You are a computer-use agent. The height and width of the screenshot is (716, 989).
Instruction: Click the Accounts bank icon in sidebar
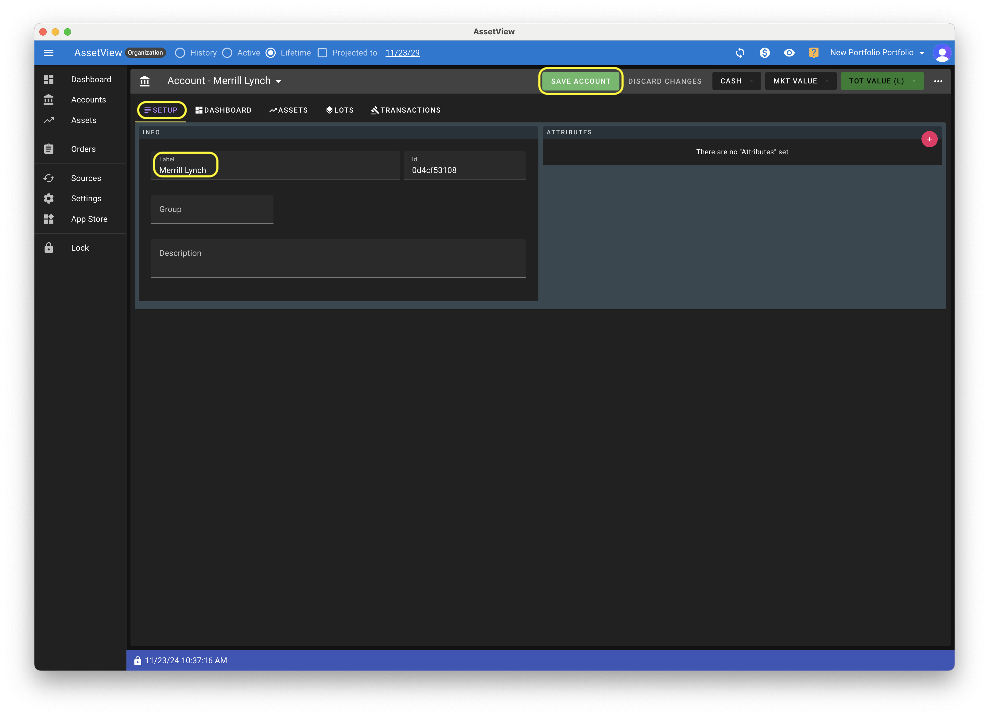(49, 99)
